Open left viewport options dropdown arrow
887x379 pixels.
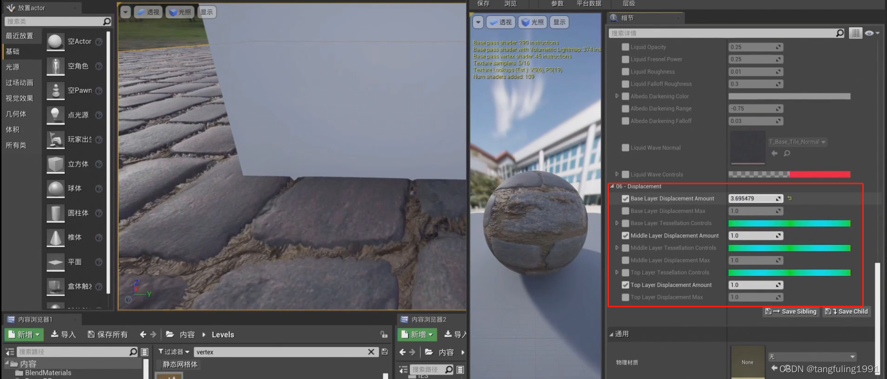125,12
